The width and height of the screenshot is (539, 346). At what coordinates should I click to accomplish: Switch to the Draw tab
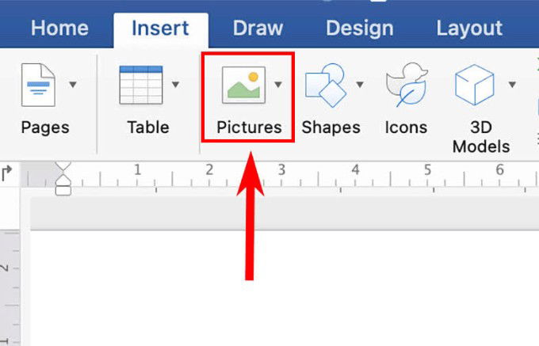[258, 28]
